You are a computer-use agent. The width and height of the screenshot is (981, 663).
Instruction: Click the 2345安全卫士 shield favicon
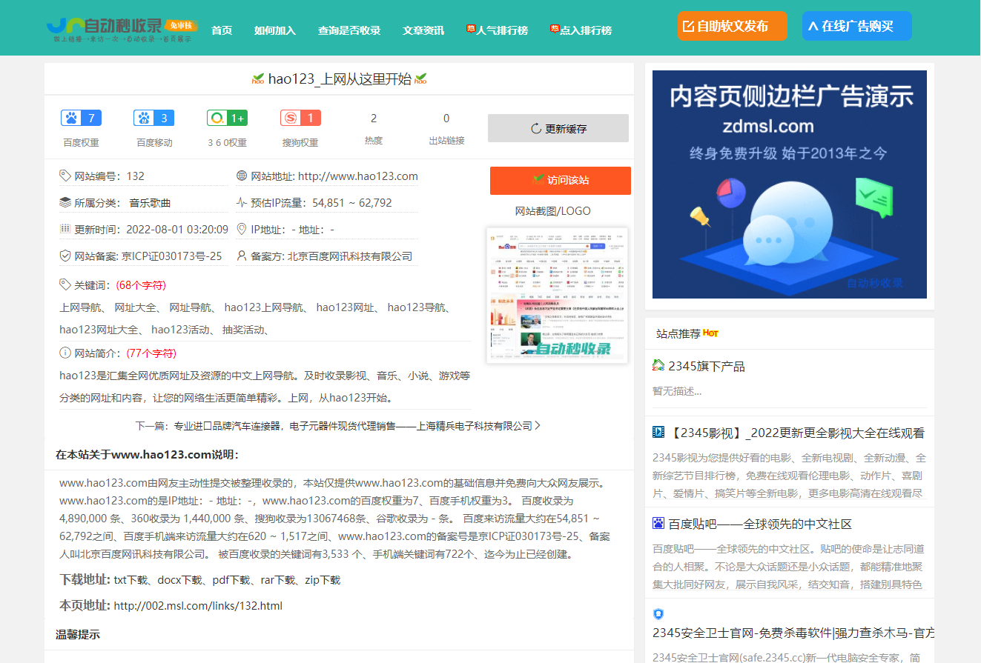click(x=658, y=614)
